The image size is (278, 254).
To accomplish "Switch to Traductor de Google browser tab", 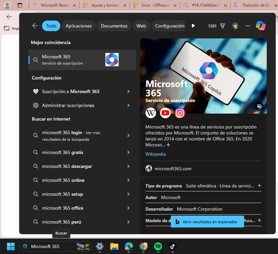I will 254,5.
